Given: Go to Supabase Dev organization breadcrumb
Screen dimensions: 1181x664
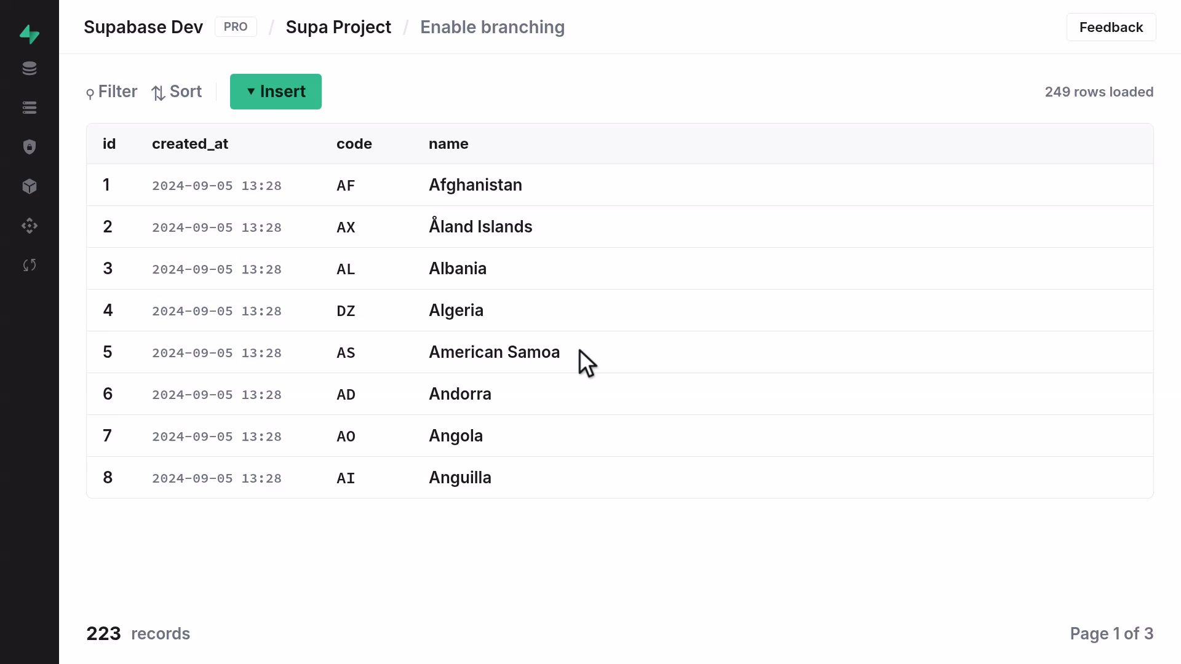Looking at the screenshot, I should [x=143, y=27].
